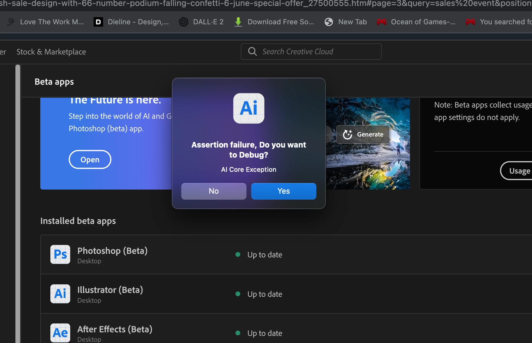Click the Creative Cloud sidebar vertical scrollbar
Viewport: 532px width, 343px height.
tap(18, 204)
